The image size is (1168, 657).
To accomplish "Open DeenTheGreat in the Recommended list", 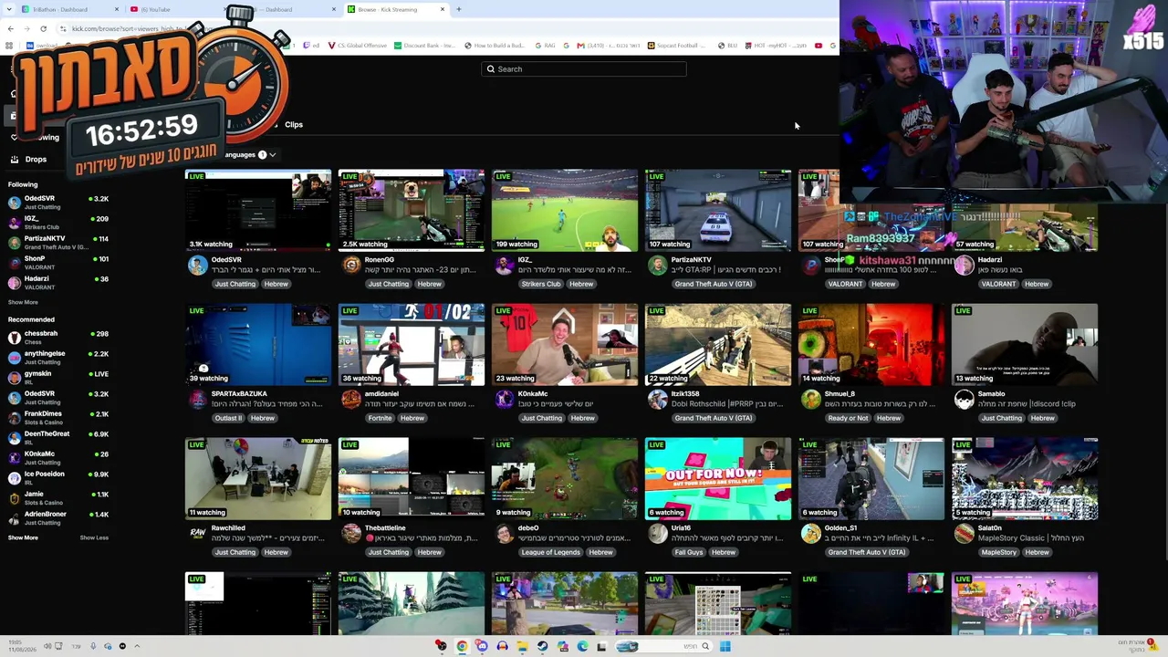I will [58, 438].
